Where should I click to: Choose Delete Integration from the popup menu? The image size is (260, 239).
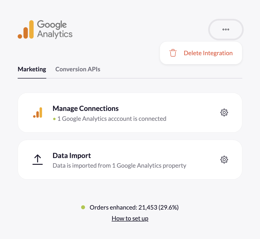coord(208,53)
